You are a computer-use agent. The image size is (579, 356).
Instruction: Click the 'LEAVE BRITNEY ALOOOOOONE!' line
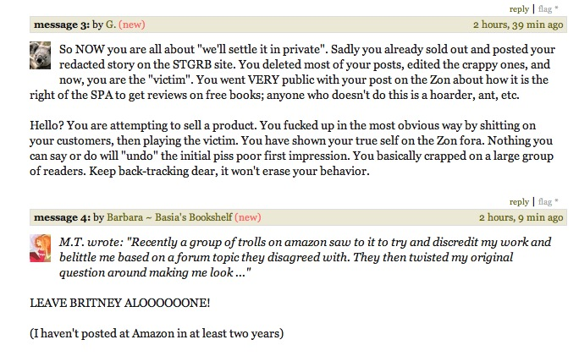point(120,303)
